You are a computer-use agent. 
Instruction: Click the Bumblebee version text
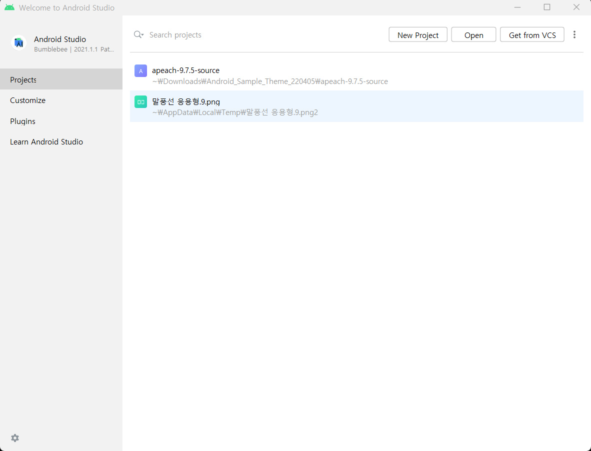[74, 49]
